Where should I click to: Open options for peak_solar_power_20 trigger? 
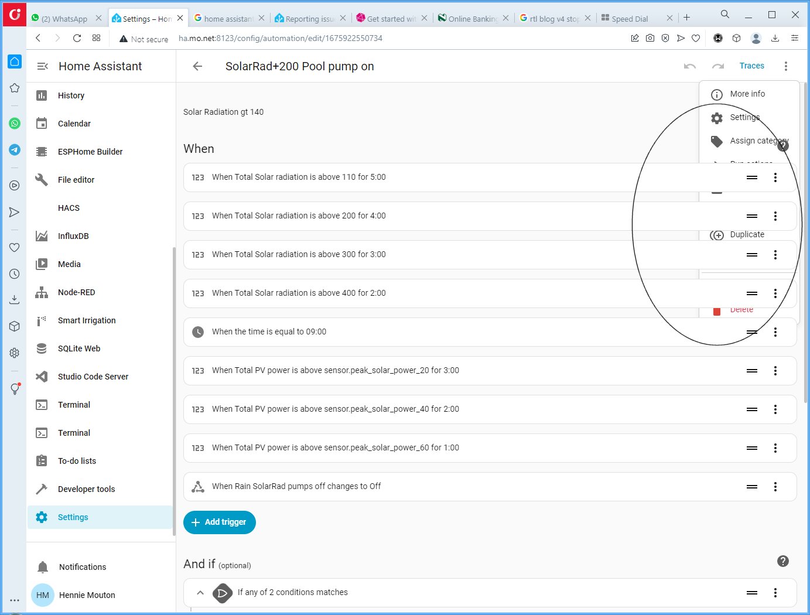[775, 371]
